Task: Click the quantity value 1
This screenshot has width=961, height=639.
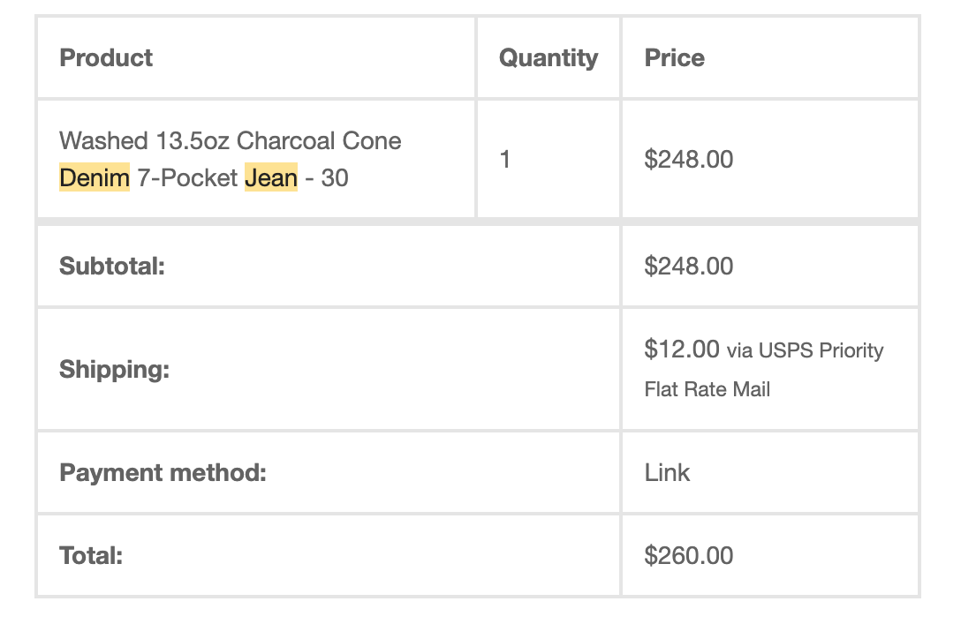Action: [x=505, y=159]
